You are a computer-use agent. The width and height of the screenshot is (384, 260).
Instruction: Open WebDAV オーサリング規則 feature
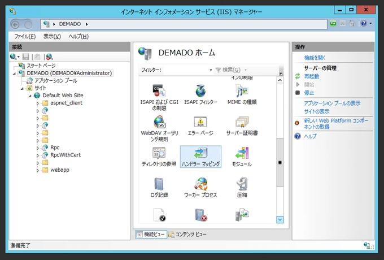click(x=159, y=129)
